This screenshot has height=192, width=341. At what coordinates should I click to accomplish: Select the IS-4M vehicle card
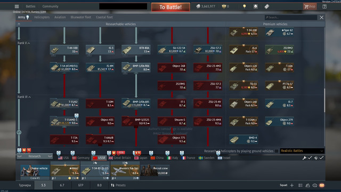100,68
